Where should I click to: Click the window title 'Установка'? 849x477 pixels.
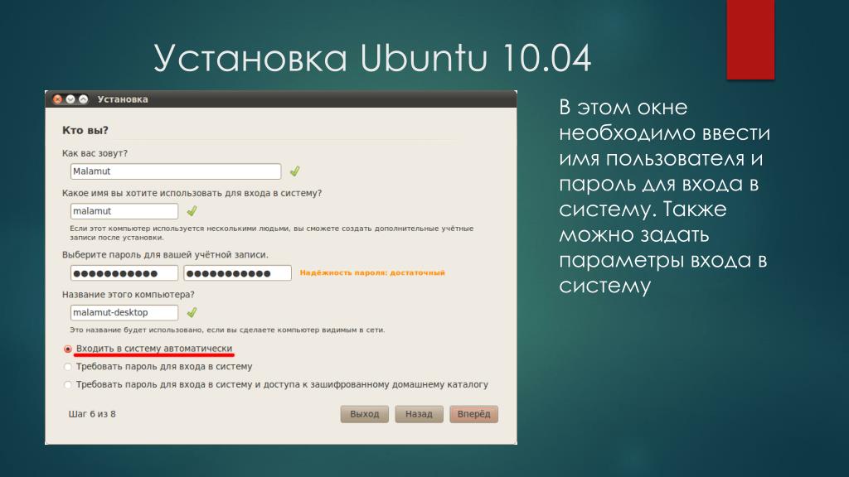pos(123,99)
